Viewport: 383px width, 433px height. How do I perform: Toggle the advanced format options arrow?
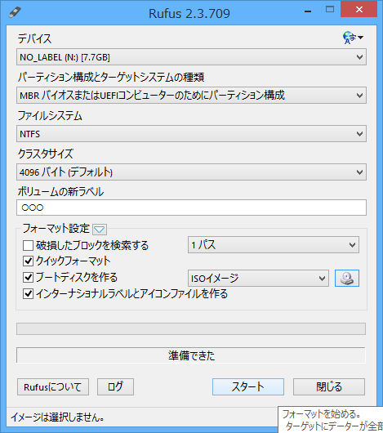click(100, 230)
